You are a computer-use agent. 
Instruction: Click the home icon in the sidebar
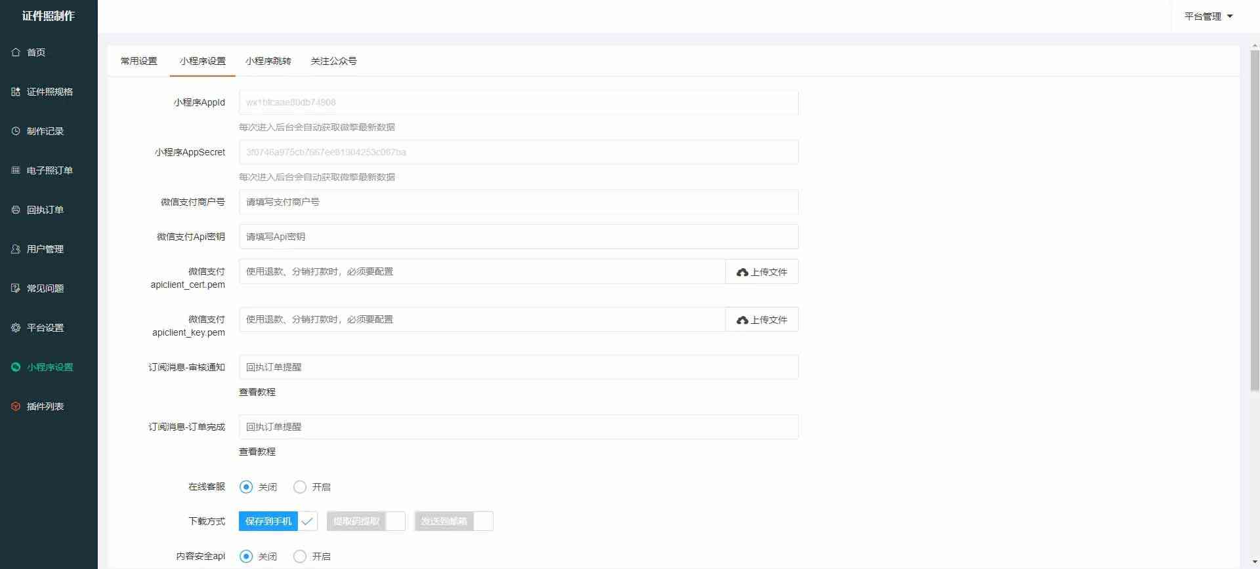(x=16, y=52)
